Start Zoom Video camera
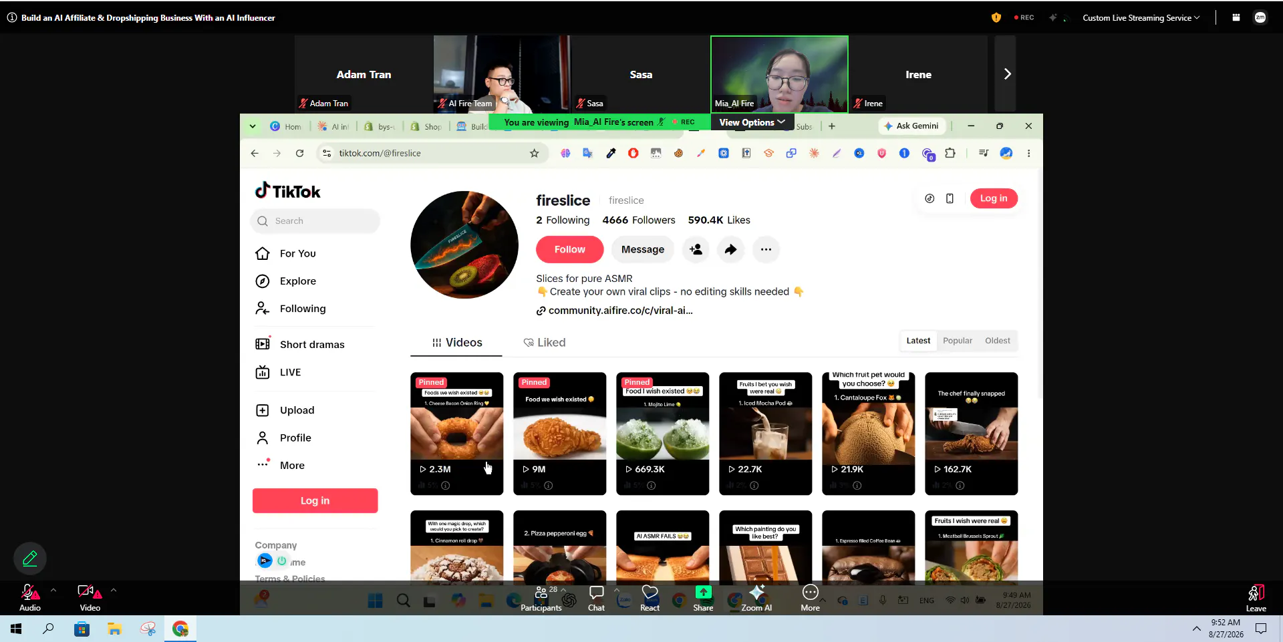Image resolution: width=1283 pixels, height=642 pixels. point(90,598)
